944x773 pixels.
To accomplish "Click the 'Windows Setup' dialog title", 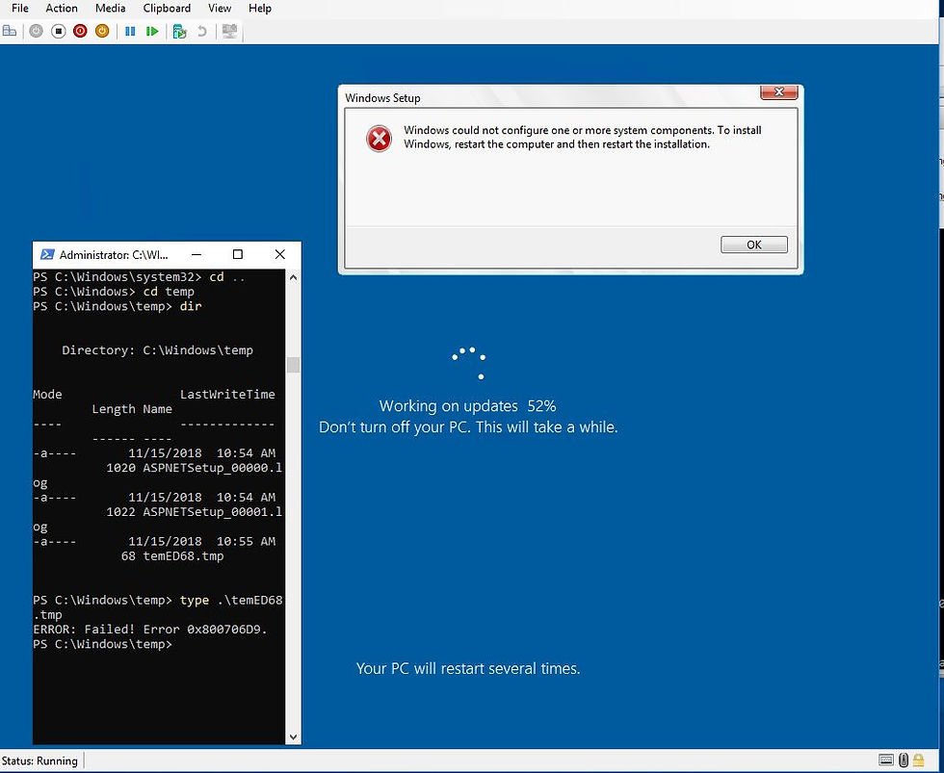I will point(383,97).
